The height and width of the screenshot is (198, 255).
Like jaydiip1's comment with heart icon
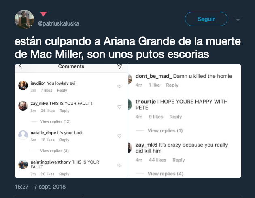[x=119, y=86]
